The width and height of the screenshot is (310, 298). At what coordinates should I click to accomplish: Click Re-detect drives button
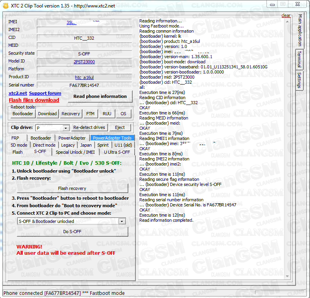click(x=89, y=127)
